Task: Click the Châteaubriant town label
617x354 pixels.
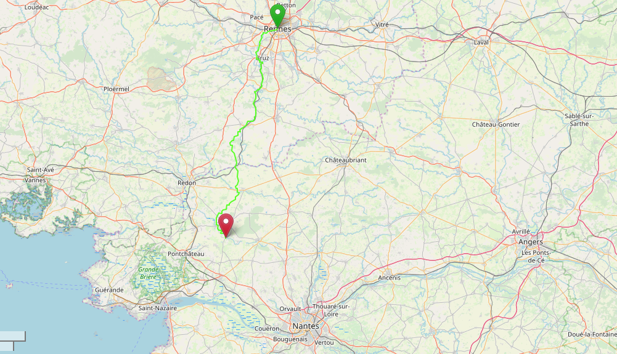Action: click(x=346, y=160)
